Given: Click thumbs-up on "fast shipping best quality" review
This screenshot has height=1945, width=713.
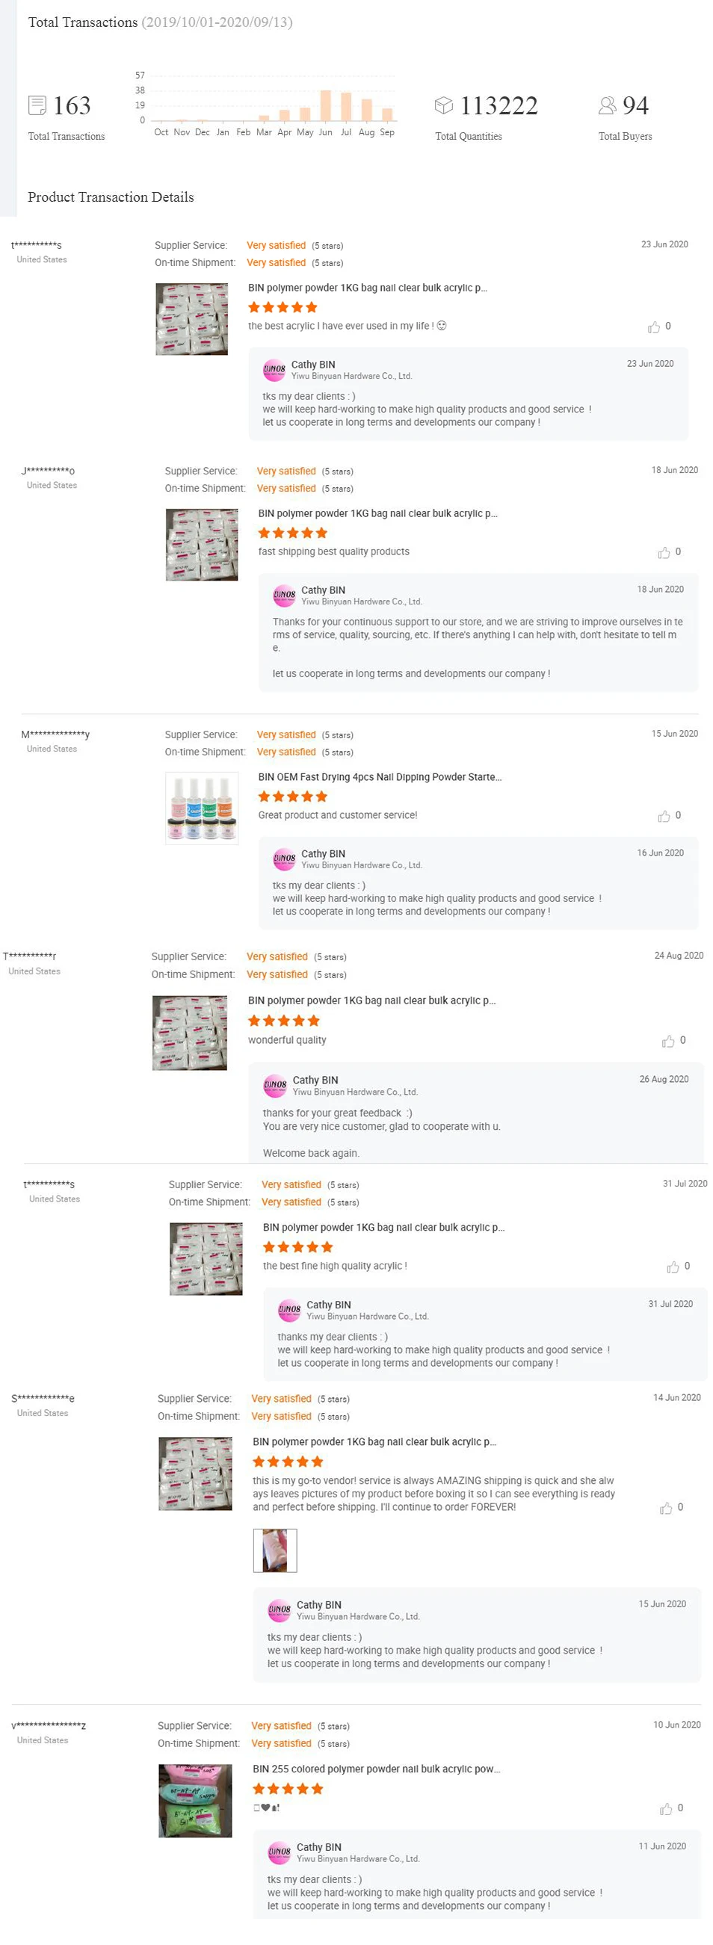Looking at the screenshot, I should (x=663, y=553).
